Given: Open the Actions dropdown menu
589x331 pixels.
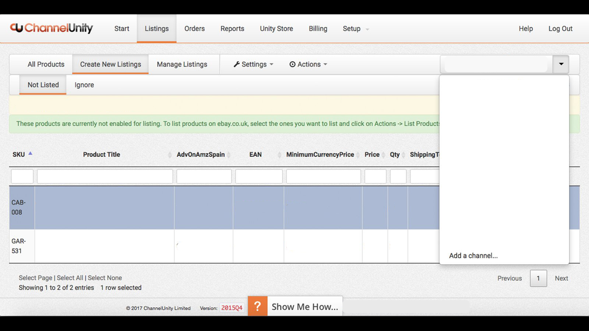Looking at the screenshot, I should pos(308,64).
